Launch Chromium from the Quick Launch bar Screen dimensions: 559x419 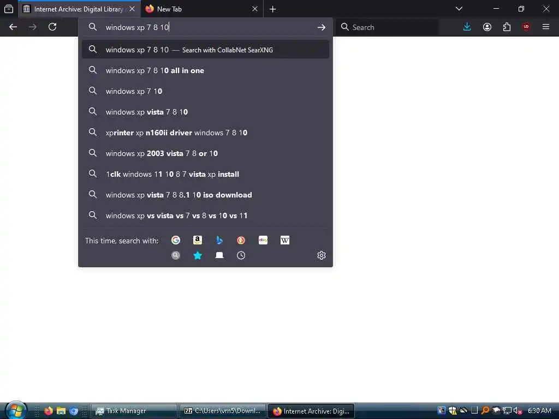tap(74, 411)
